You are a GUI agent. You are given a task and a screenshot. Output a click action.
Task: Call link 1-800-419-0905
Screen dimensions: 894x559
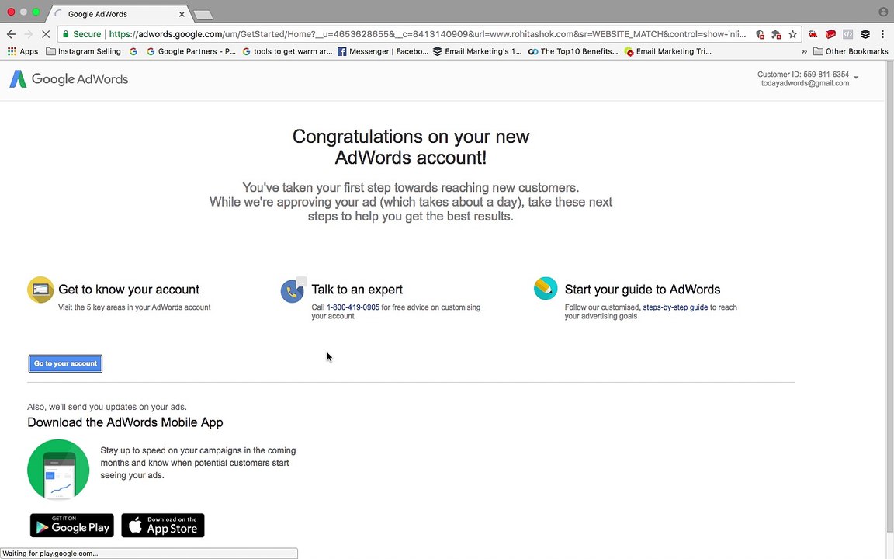pyautogui.click(x=353, y=307)
